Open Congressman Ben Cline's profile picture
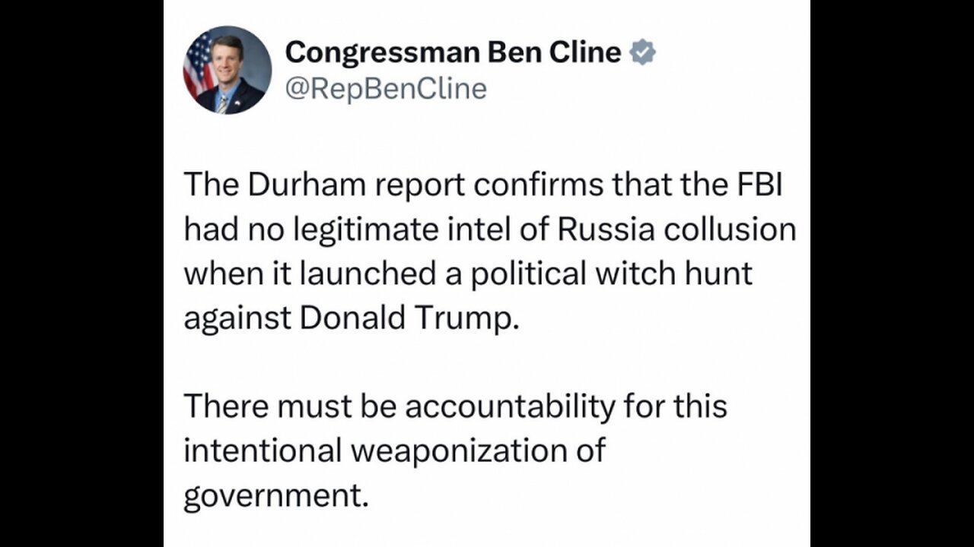The height and width of the screenshot is (547, 974). (x=227, y=70)
